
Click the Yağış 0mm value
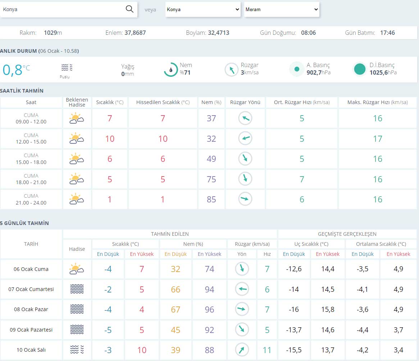127,74
